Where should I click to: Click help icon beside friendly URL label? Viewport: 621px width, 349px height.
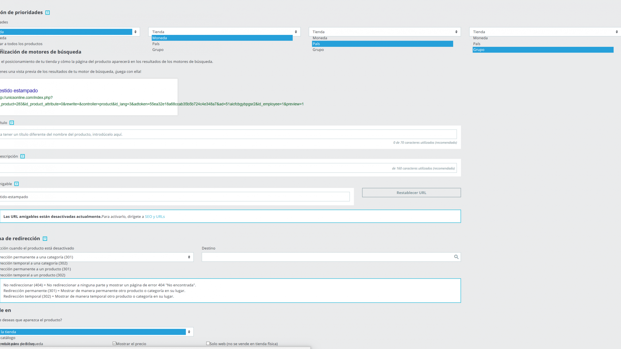[x=16, y=184]
